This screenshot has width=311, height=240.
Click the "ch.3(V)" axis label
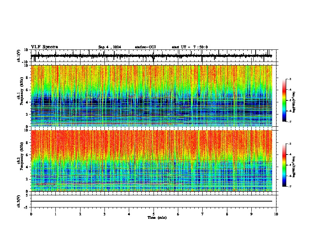[x=19, y=201]
